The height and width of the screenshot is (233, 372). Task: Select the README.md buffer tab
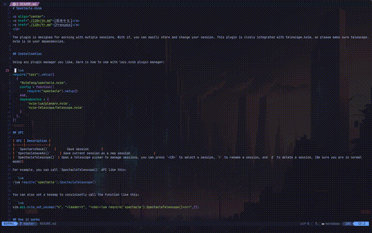click(x=24, y=4)
